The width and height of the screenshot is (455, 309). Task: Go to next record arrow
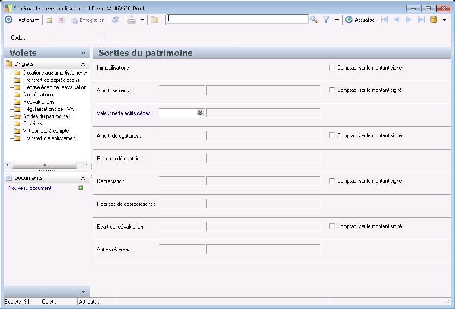coord(409,20)
